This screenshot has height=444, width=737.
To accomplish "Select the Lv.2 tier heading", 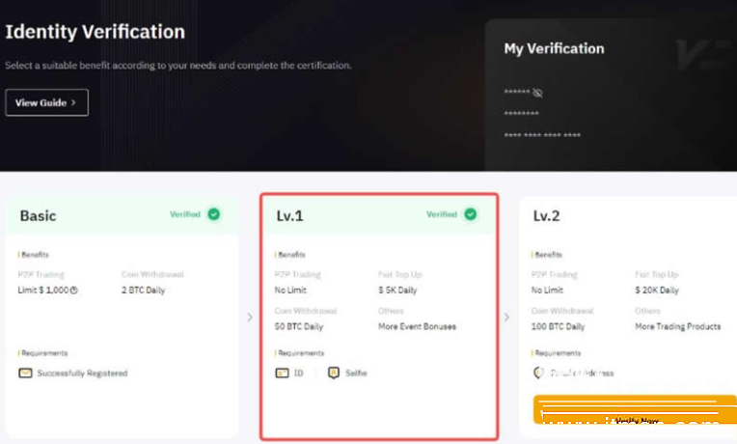I will (547, 216).
